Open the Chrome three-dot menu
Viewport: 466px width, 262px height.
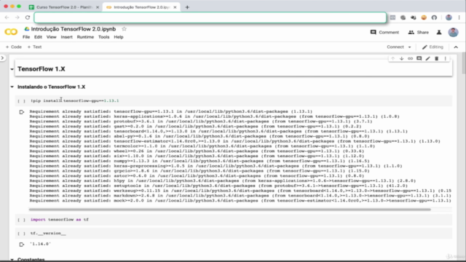pyautogui.click(x=459, y=17)
